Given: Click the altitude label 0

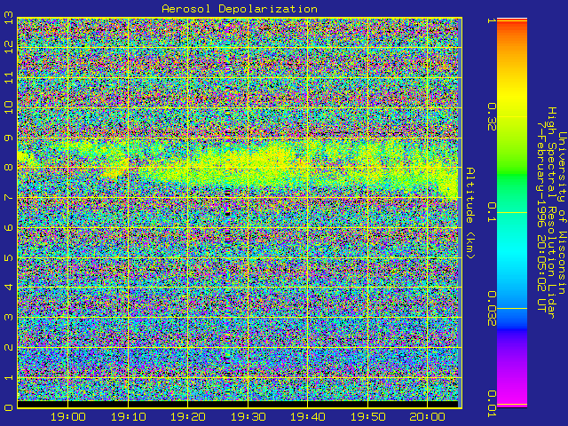Looking at the screenshot, I should (9, 407).
